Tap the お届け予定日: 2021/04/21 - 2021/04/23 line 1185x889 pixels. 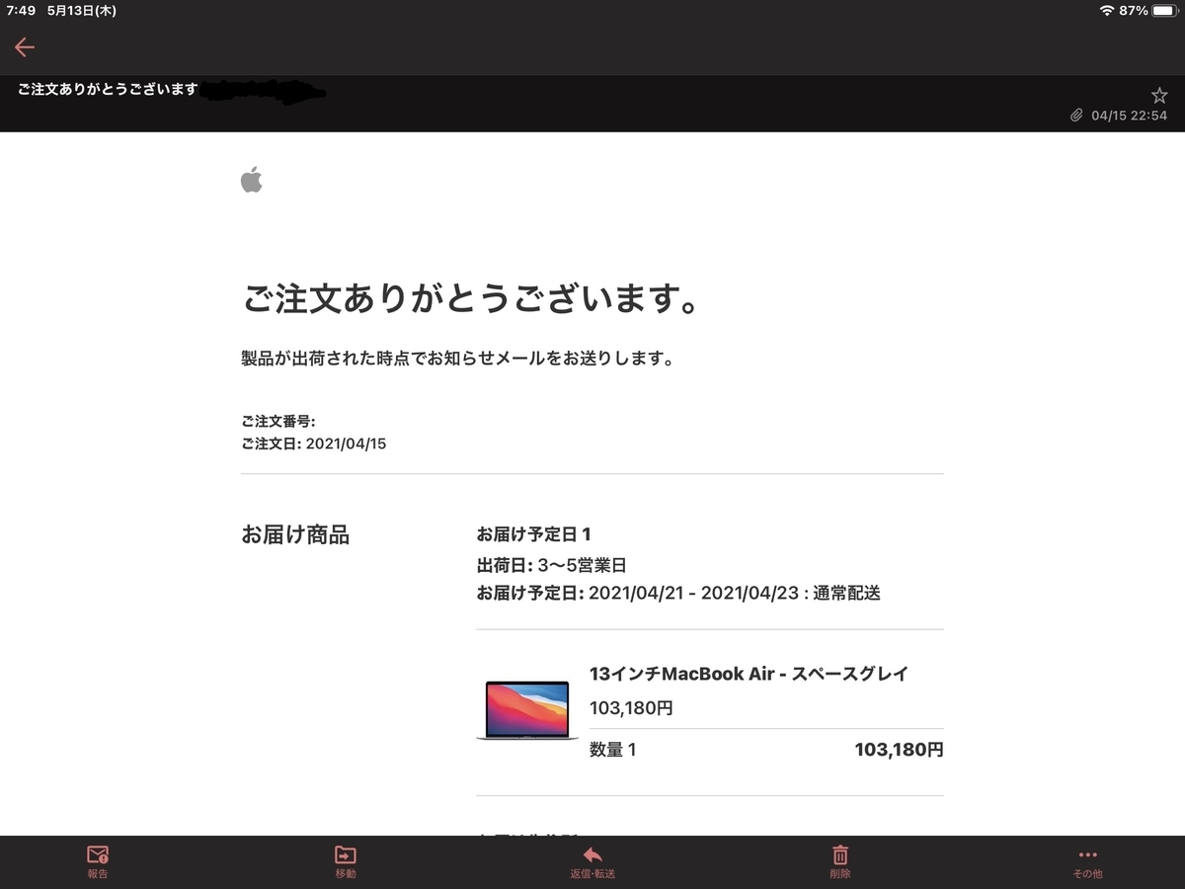coord(678,594)
